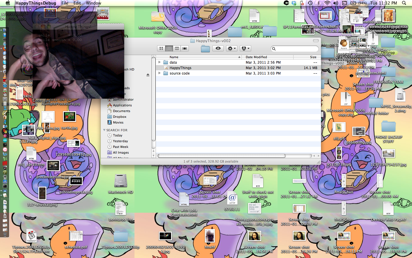Image resolution: width=412 pixels, height=258 pixels.
Task: Select the source code folder row
Action: click(x=238, y=73)
